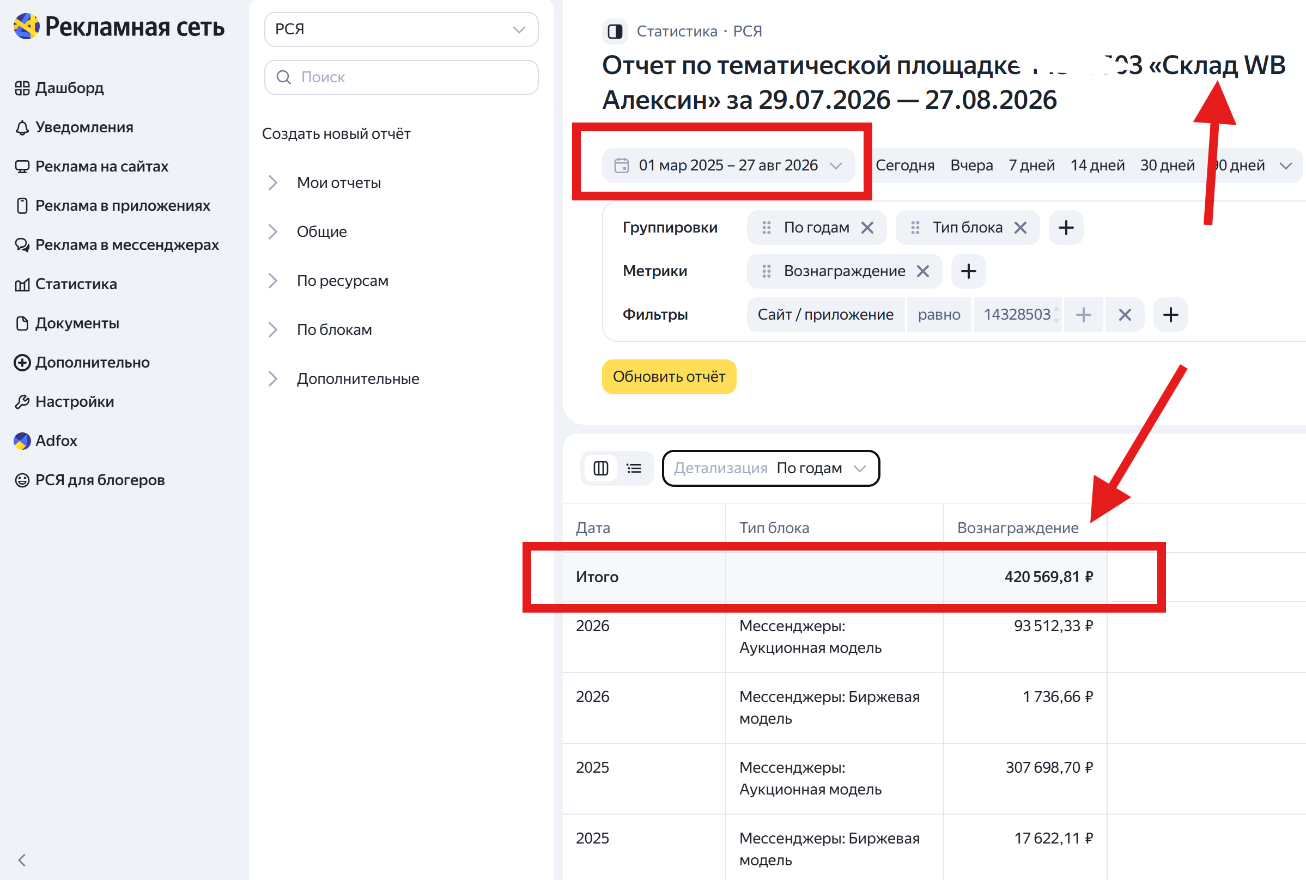Open the date range picker 01 мар 2025
Image resolution: width=1306 pixels, height=880 pixels.
(728, 166)
